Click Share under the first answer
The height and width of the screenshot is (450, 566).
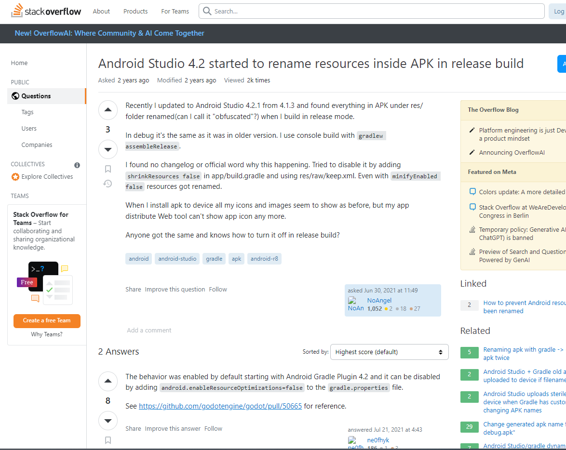click(133, 429)
